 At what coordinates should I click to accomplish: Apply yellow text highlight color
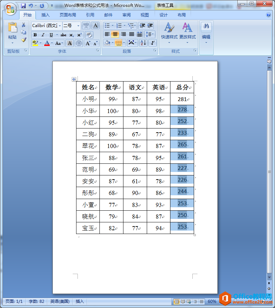35,43
